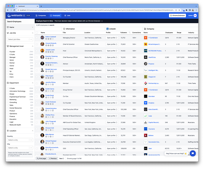Open profile for Cassie Kozyrkov
The height and width of the screenshot is (169, 204).
112,109
